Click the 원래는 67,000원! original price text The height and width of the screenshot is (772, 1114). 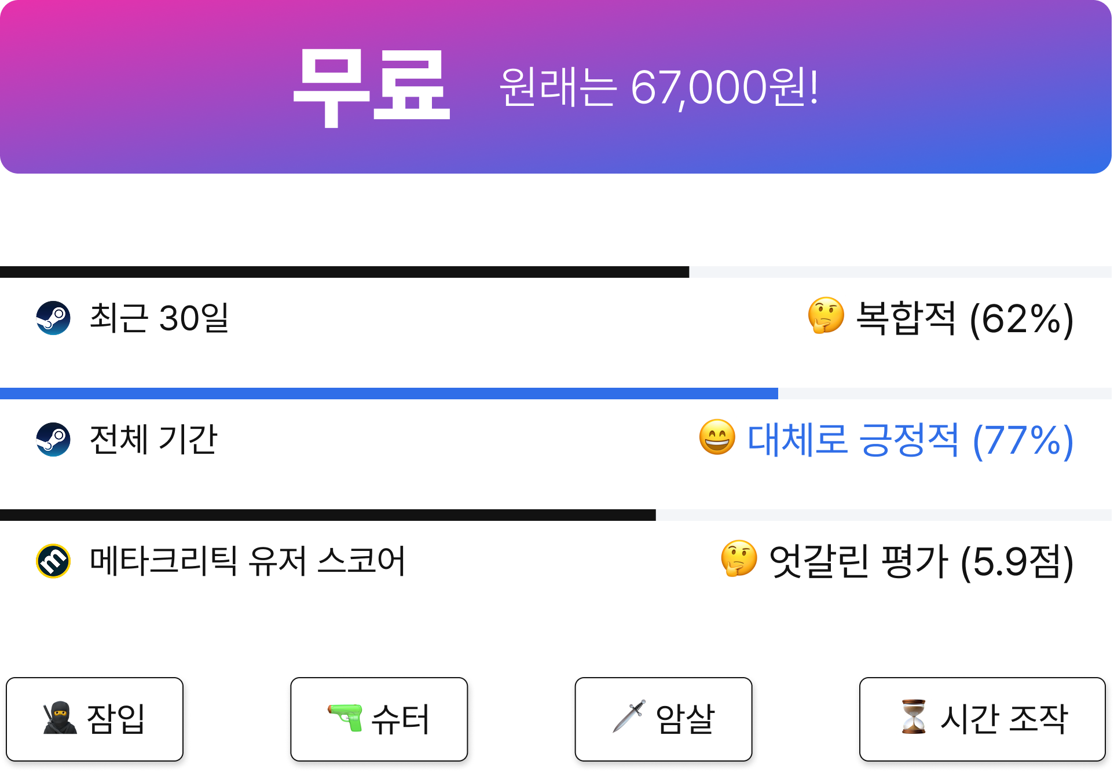tap(659, 87)
